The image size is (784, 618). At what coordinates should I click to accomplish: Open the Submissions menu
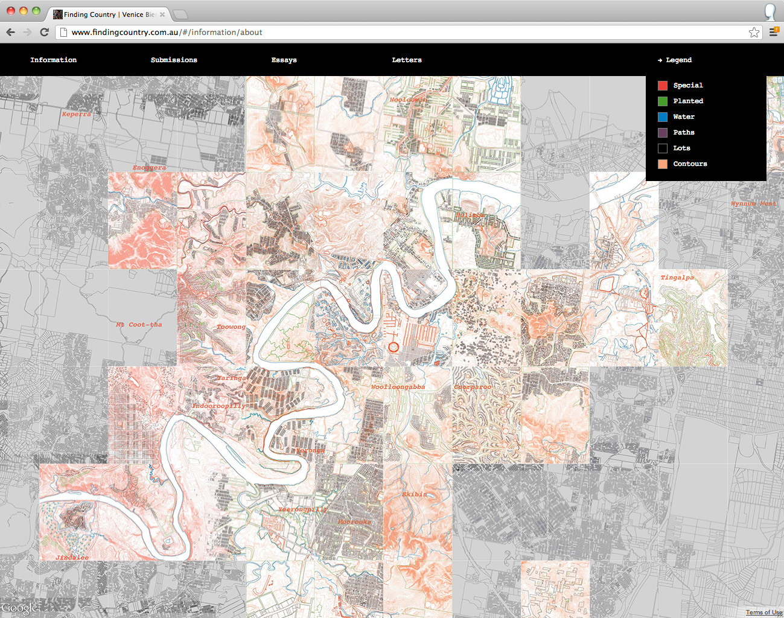(x=174, y=60)
